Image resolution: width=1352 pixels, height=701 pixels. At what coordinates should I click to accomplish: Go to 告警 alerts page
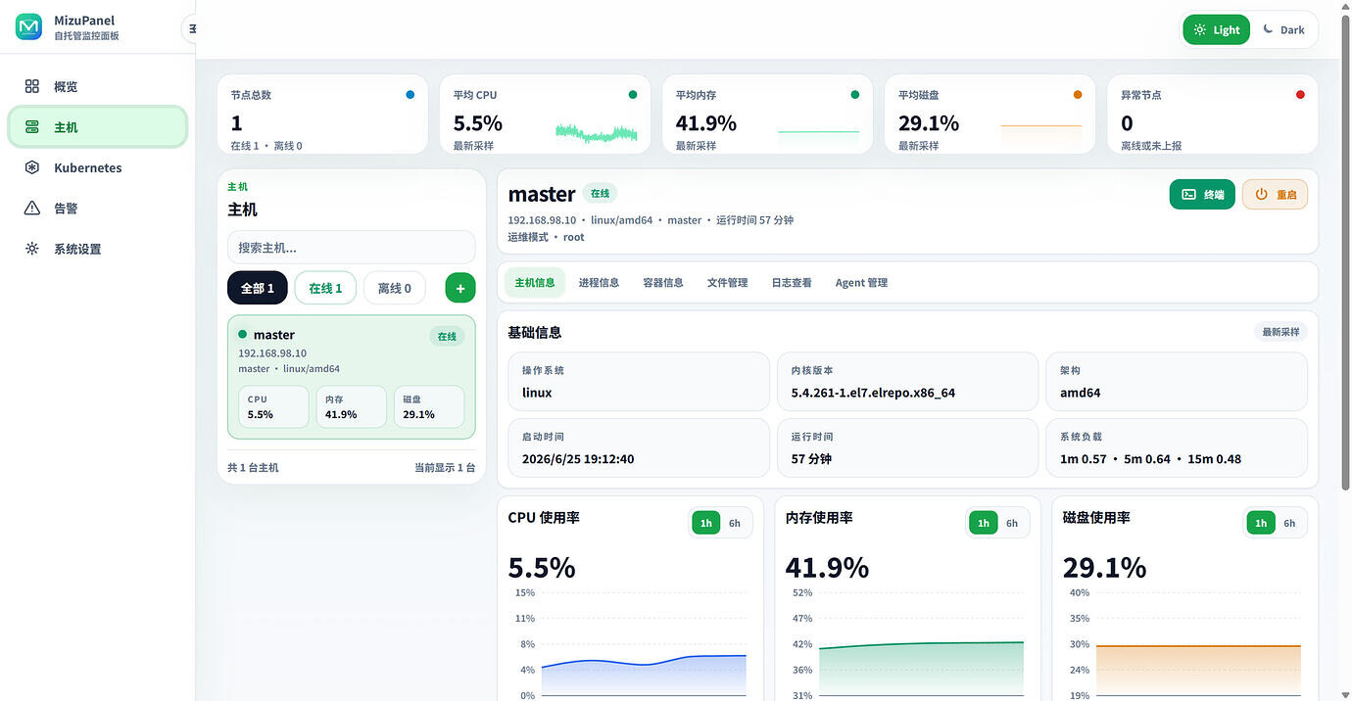(x=97, y=209)
